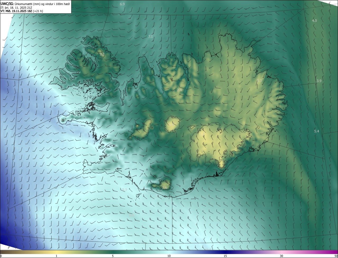Viewport: 338px width, 258px height.
Task: Click the 3.9 value label on the east side
Action: pyautogui.click(x=319, y=81)
